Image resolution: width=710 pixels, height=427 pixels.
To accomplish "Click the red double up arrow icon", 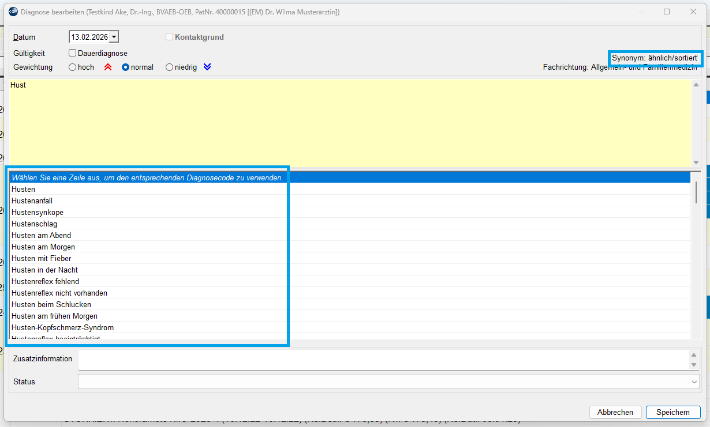I will [x=107, y=67].
